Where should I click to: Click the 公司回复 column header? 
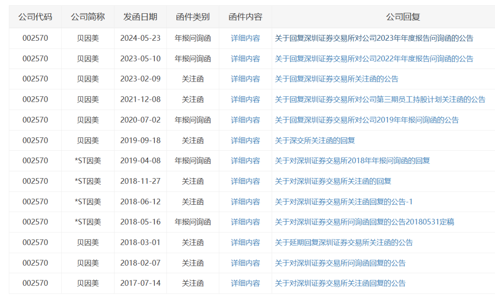[x=403, y=17]
